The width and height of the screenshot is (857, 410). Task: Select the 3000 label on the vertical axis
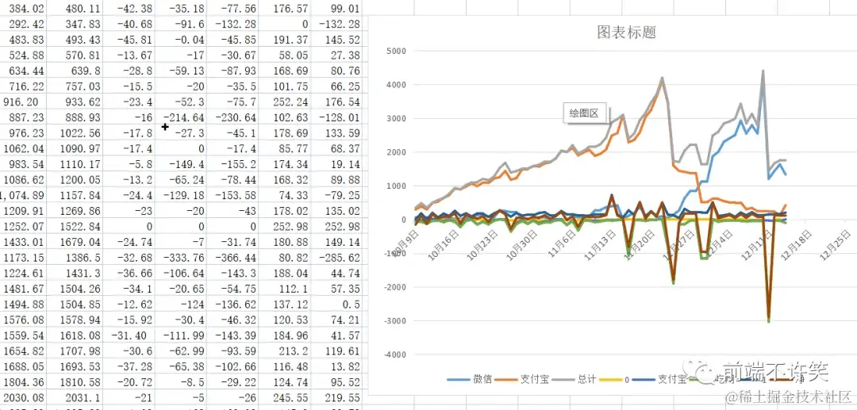pyautogui.click(x=398, y=118)
